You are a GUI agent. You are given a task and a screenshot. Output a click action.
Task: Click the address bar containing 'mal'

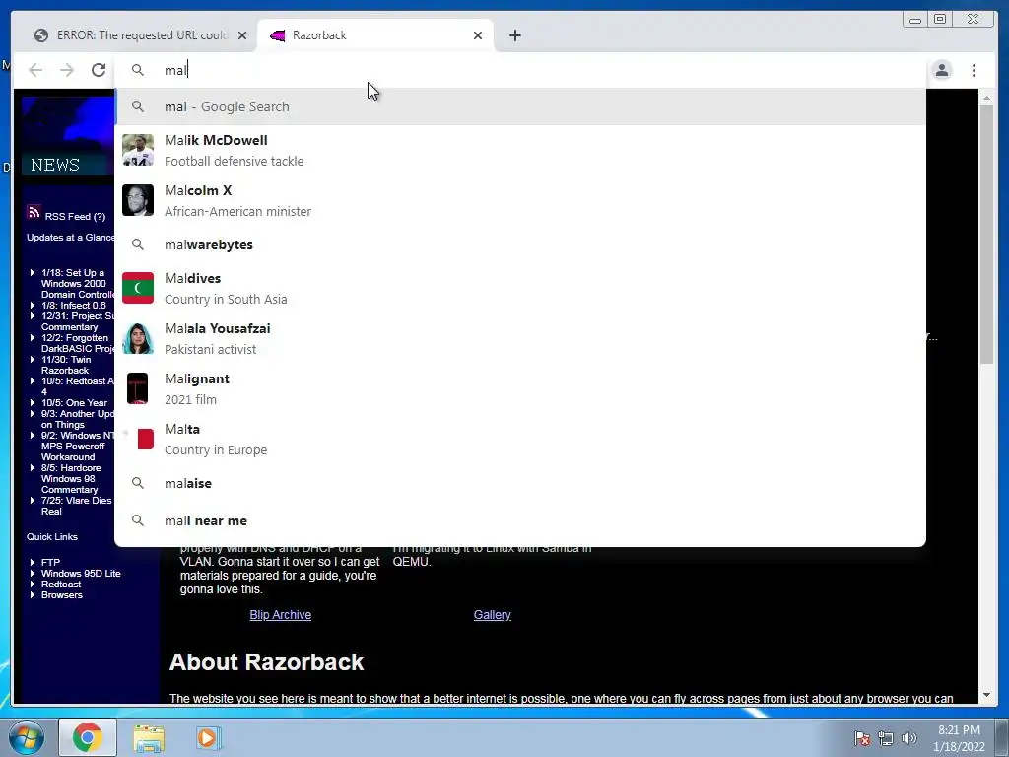[x=520, y=70]
